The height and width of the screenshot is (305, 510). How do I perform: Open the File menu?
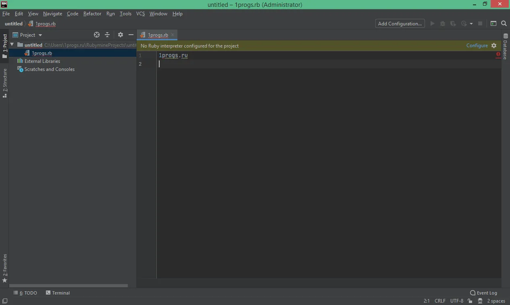pos(6,14)
